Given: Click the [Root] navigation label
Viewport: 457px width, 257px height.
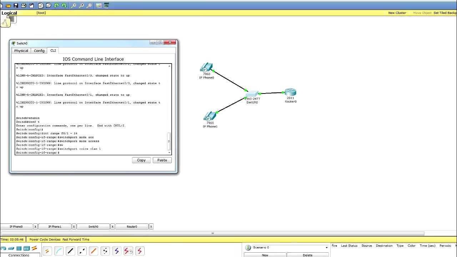Looking at the screenshot, I should (x=41, y=13).
